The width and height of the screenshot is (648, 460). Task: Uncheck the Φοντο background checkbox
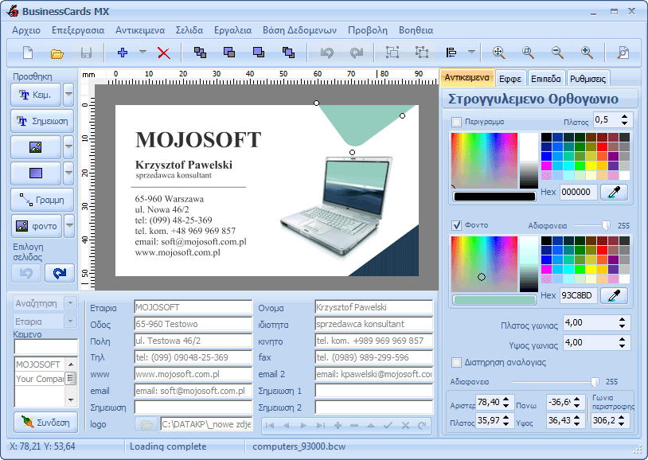coord(456,225)
